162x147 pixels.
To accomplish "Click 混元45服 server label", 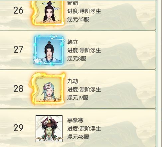I will [x=78, y=19].
